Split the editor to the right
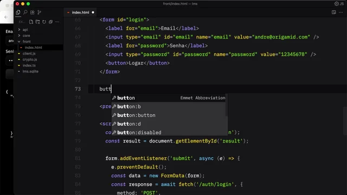Image resolution: width=347 pixels, height=195 pixels. coord(334,12)
